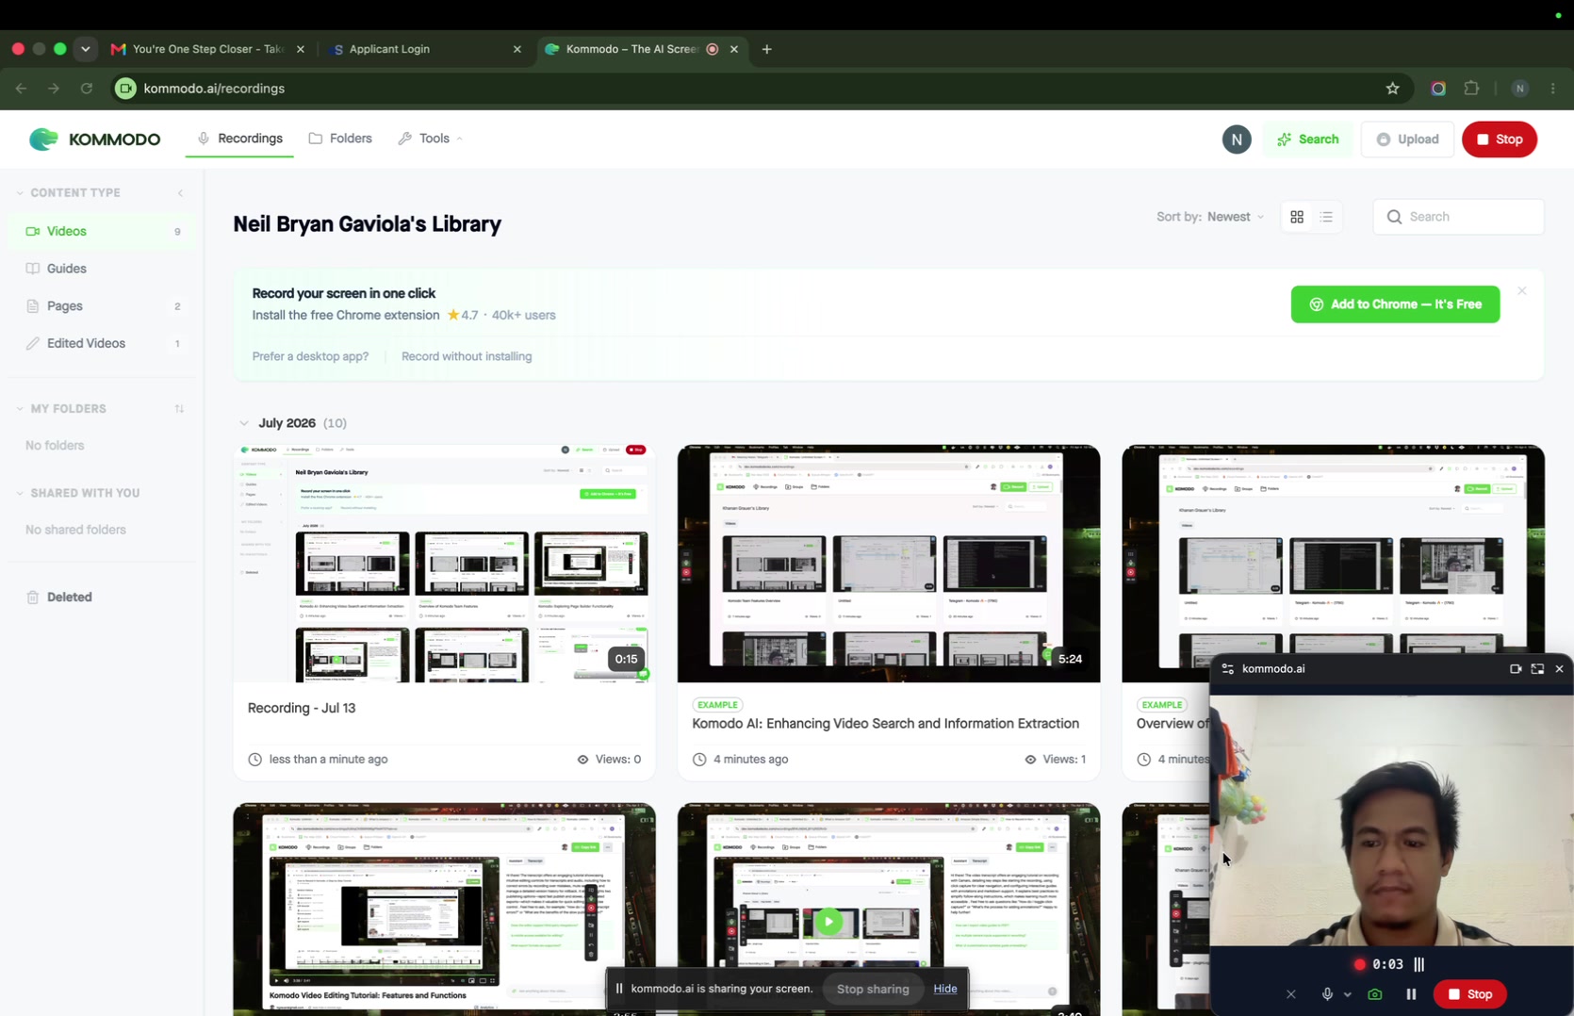Stop recording from the recorder widget
The image size is (1574, 1016).
(x=1470, y=994)
